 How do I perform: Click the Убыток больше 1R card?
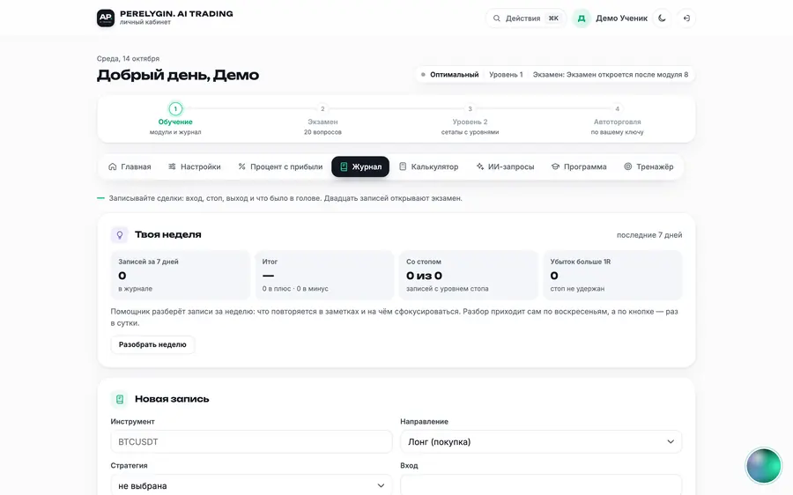click(x=613, y=275)
